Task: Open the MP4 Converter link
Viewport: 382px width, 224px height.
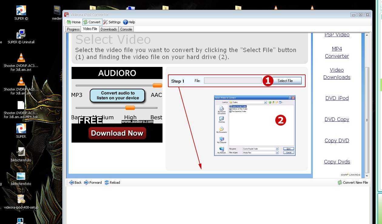Action: 337,52
